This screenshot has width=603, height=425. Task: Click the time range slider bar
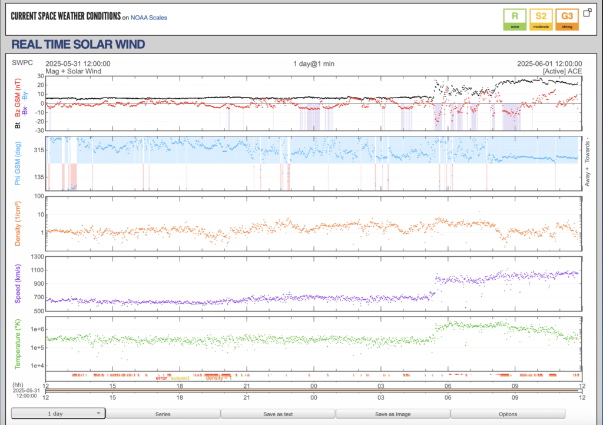313,391
